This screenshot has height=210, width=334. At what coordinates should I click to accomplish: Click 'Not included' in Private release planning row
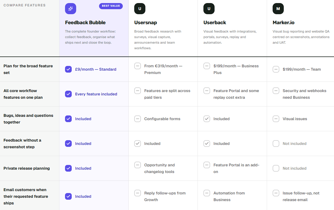tap(295, 168)
